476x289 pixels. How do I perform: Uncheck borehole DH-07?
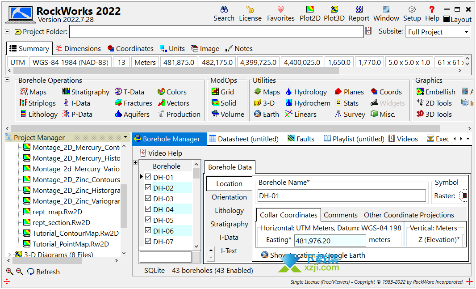click(148, 241)
